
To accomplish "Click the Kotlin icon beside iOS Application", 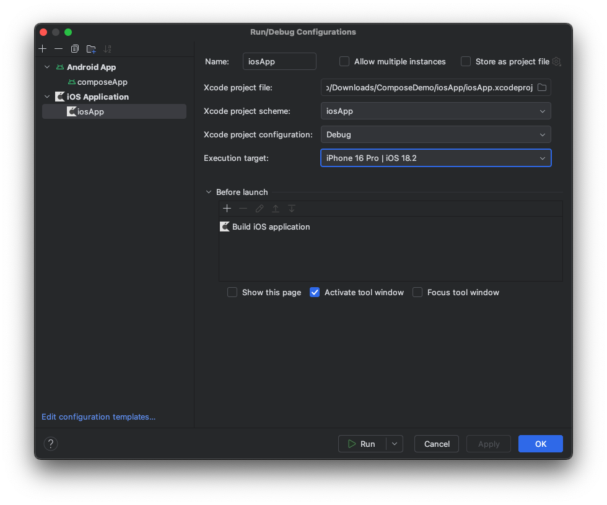I will click(x=59, y=97).
